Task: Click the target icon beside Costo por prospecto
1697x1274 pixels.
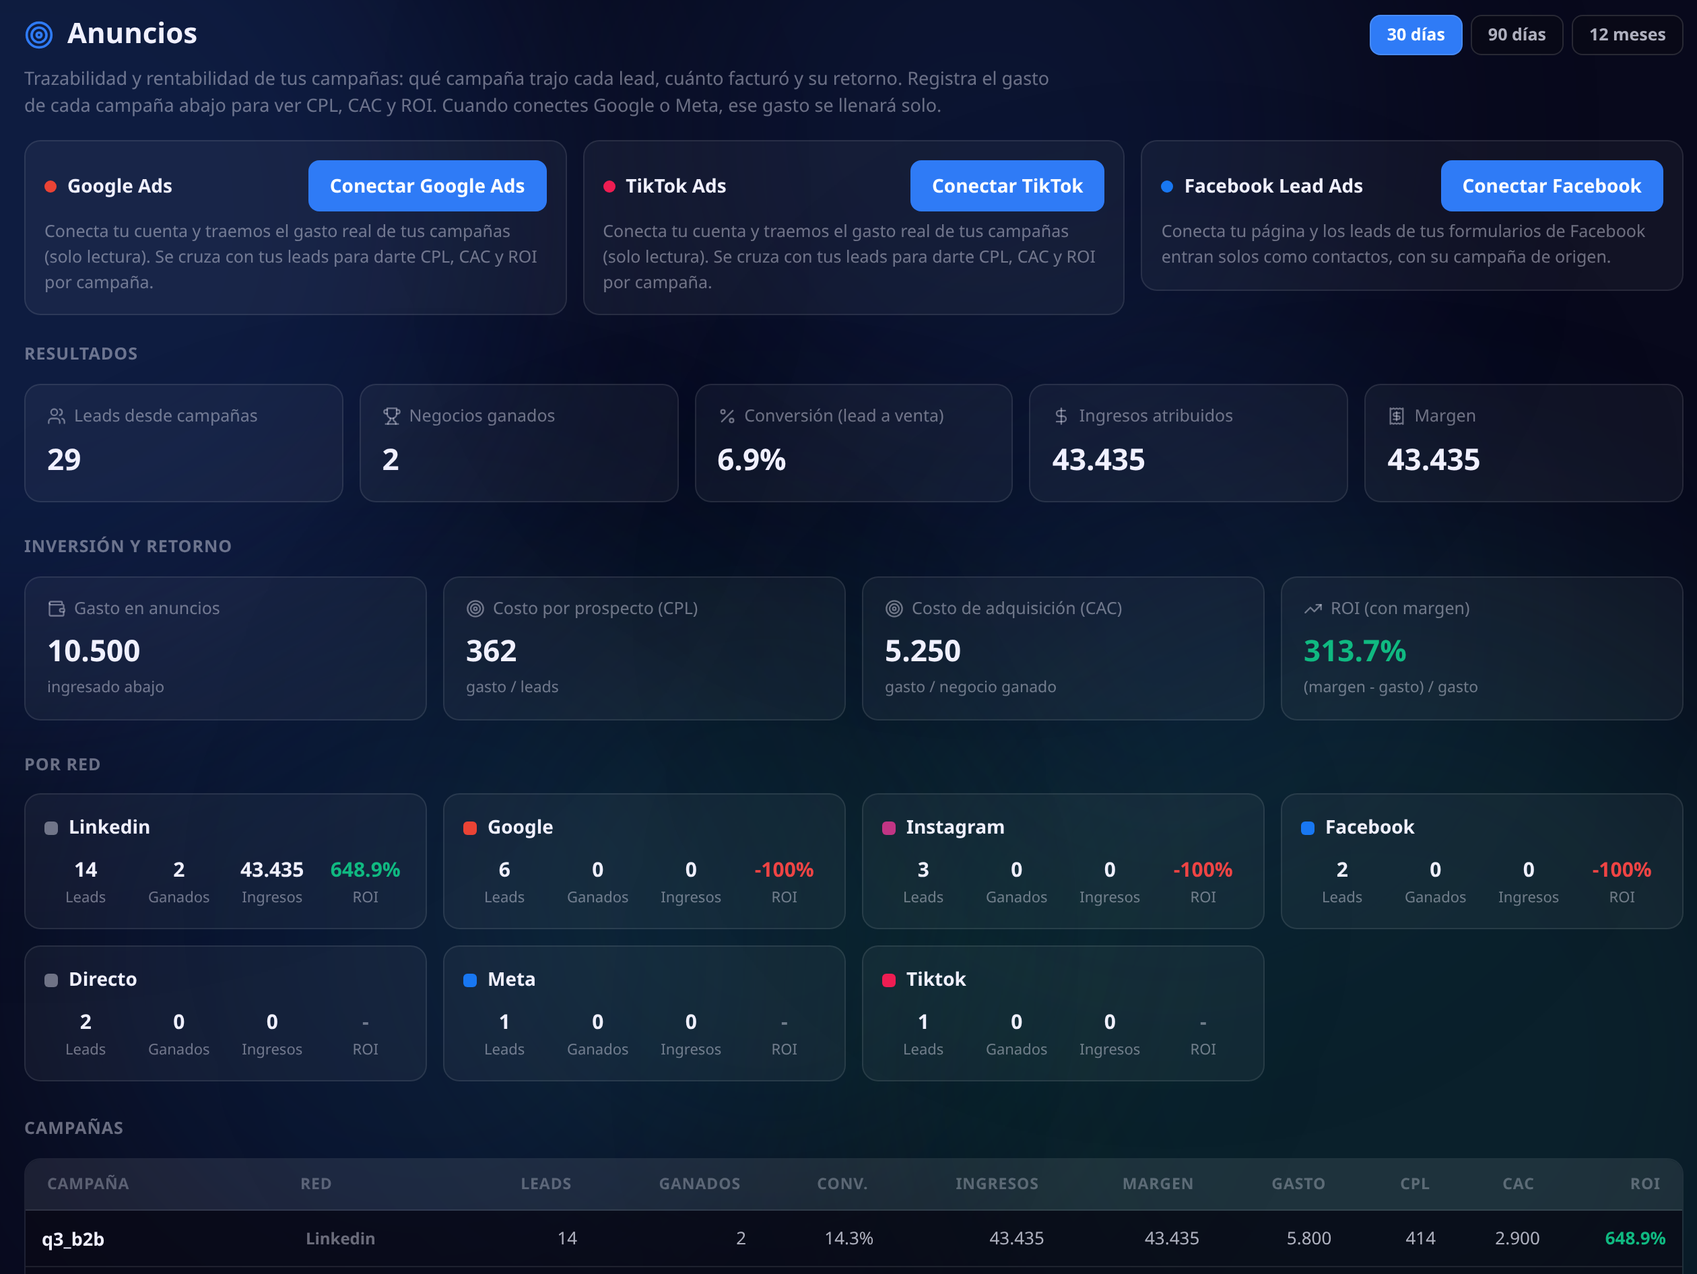Action: tap(475, 608)
